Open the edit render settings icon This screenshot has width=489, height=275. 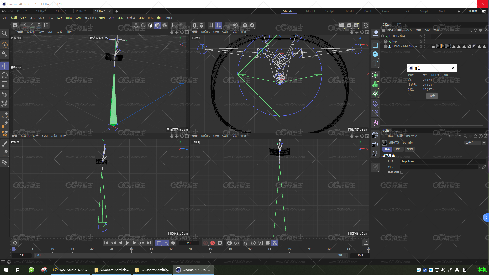(x=356, y=25)
